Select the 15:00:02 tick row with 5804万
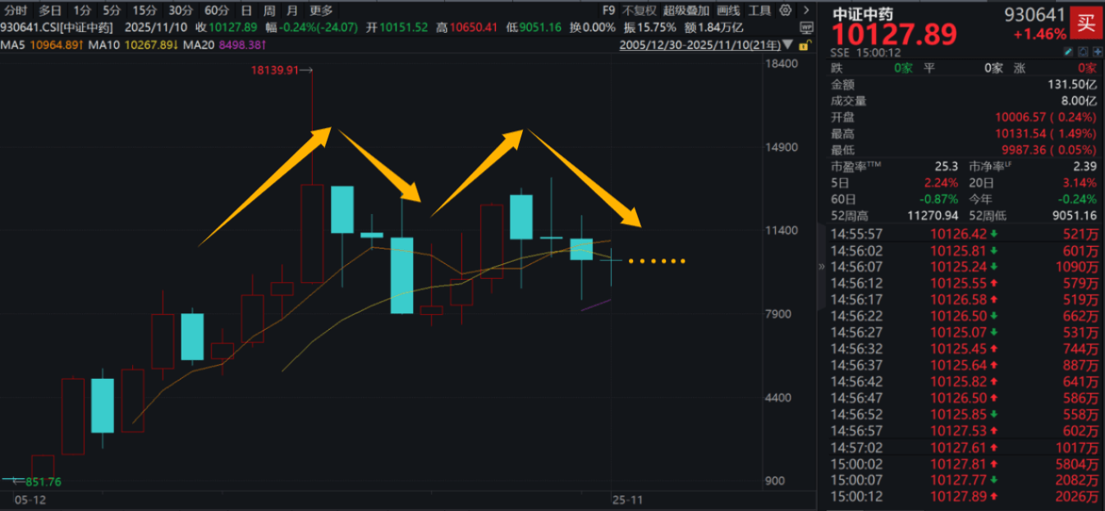 pyautogui.click(x=964, y=463)
